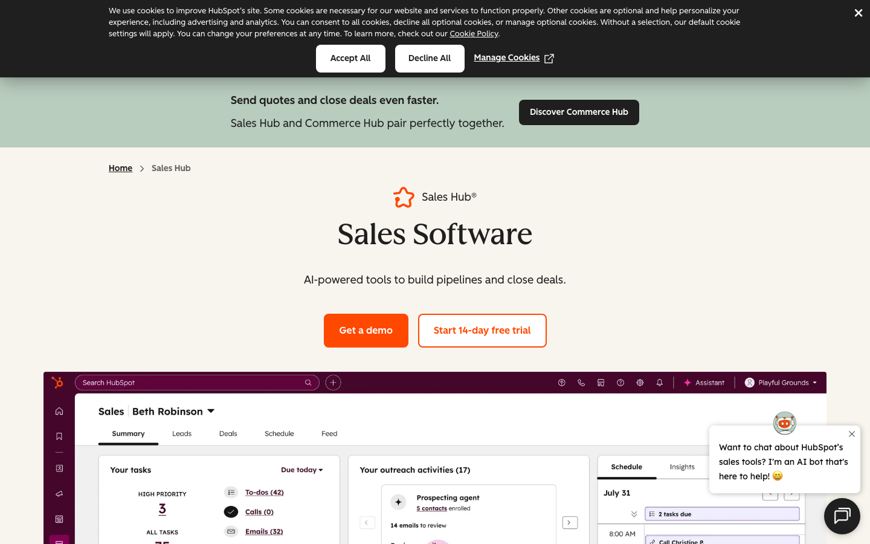The width and height of the screenshot is (870, 544).
Task: Click the 14 emails to review text
Action: [x=418, y=525]
